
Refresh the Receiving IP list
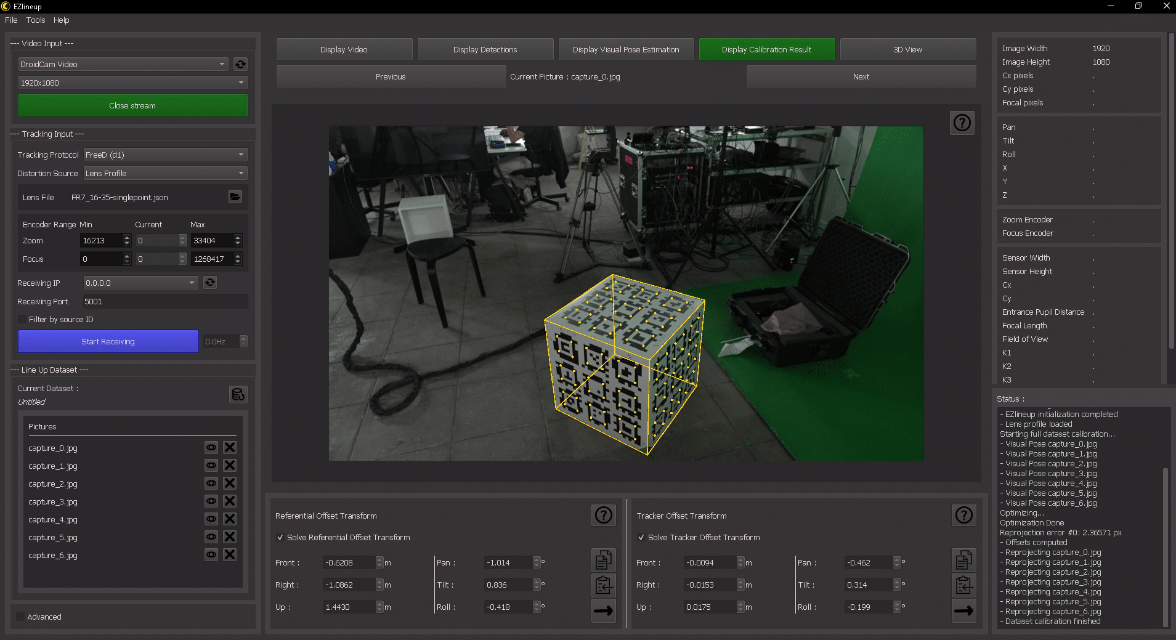click(210, 283)
